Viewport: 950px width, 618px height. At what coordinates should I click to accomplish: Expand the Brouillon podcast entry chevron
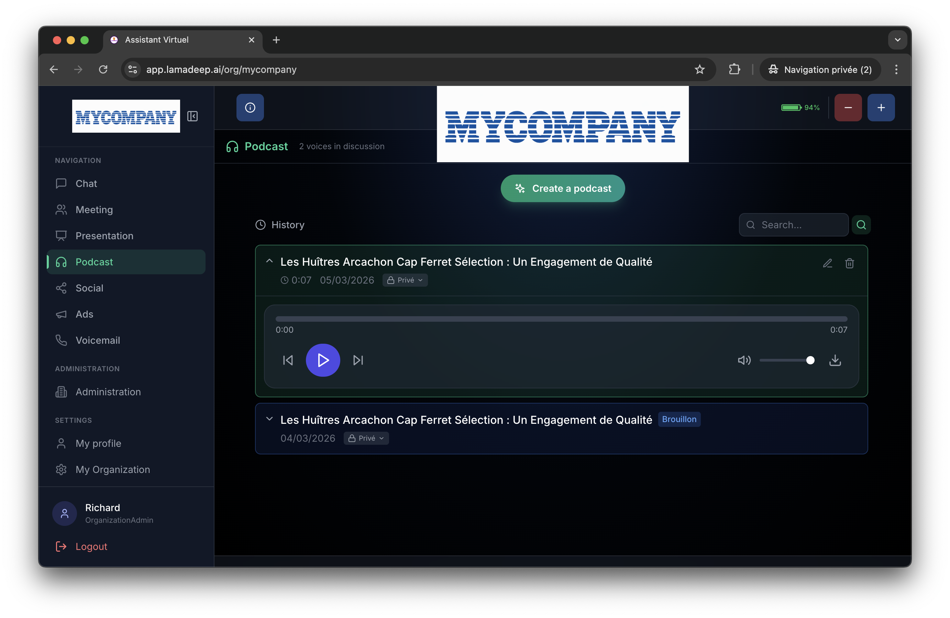tap(269, 419)
